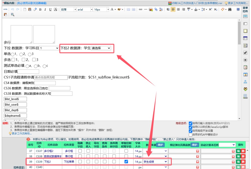Viewport: 251px width, 169px height.
Task: Tick the 隐藏字段 checkbox for row CS39
Action: pos(80,162)
